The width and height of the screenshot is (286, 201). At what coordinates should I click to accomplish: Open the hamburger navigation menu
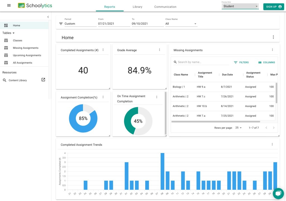click(9, 6)
